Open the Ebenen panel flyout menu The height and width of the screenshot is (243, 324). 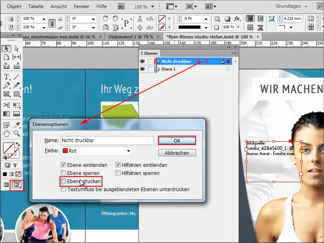coord(234,53)
